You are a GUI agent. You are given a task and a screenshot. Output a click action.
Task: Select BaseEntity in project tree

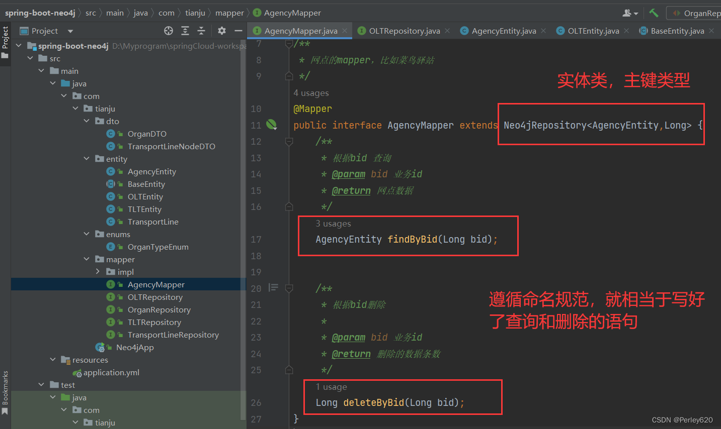click(146, 184)
